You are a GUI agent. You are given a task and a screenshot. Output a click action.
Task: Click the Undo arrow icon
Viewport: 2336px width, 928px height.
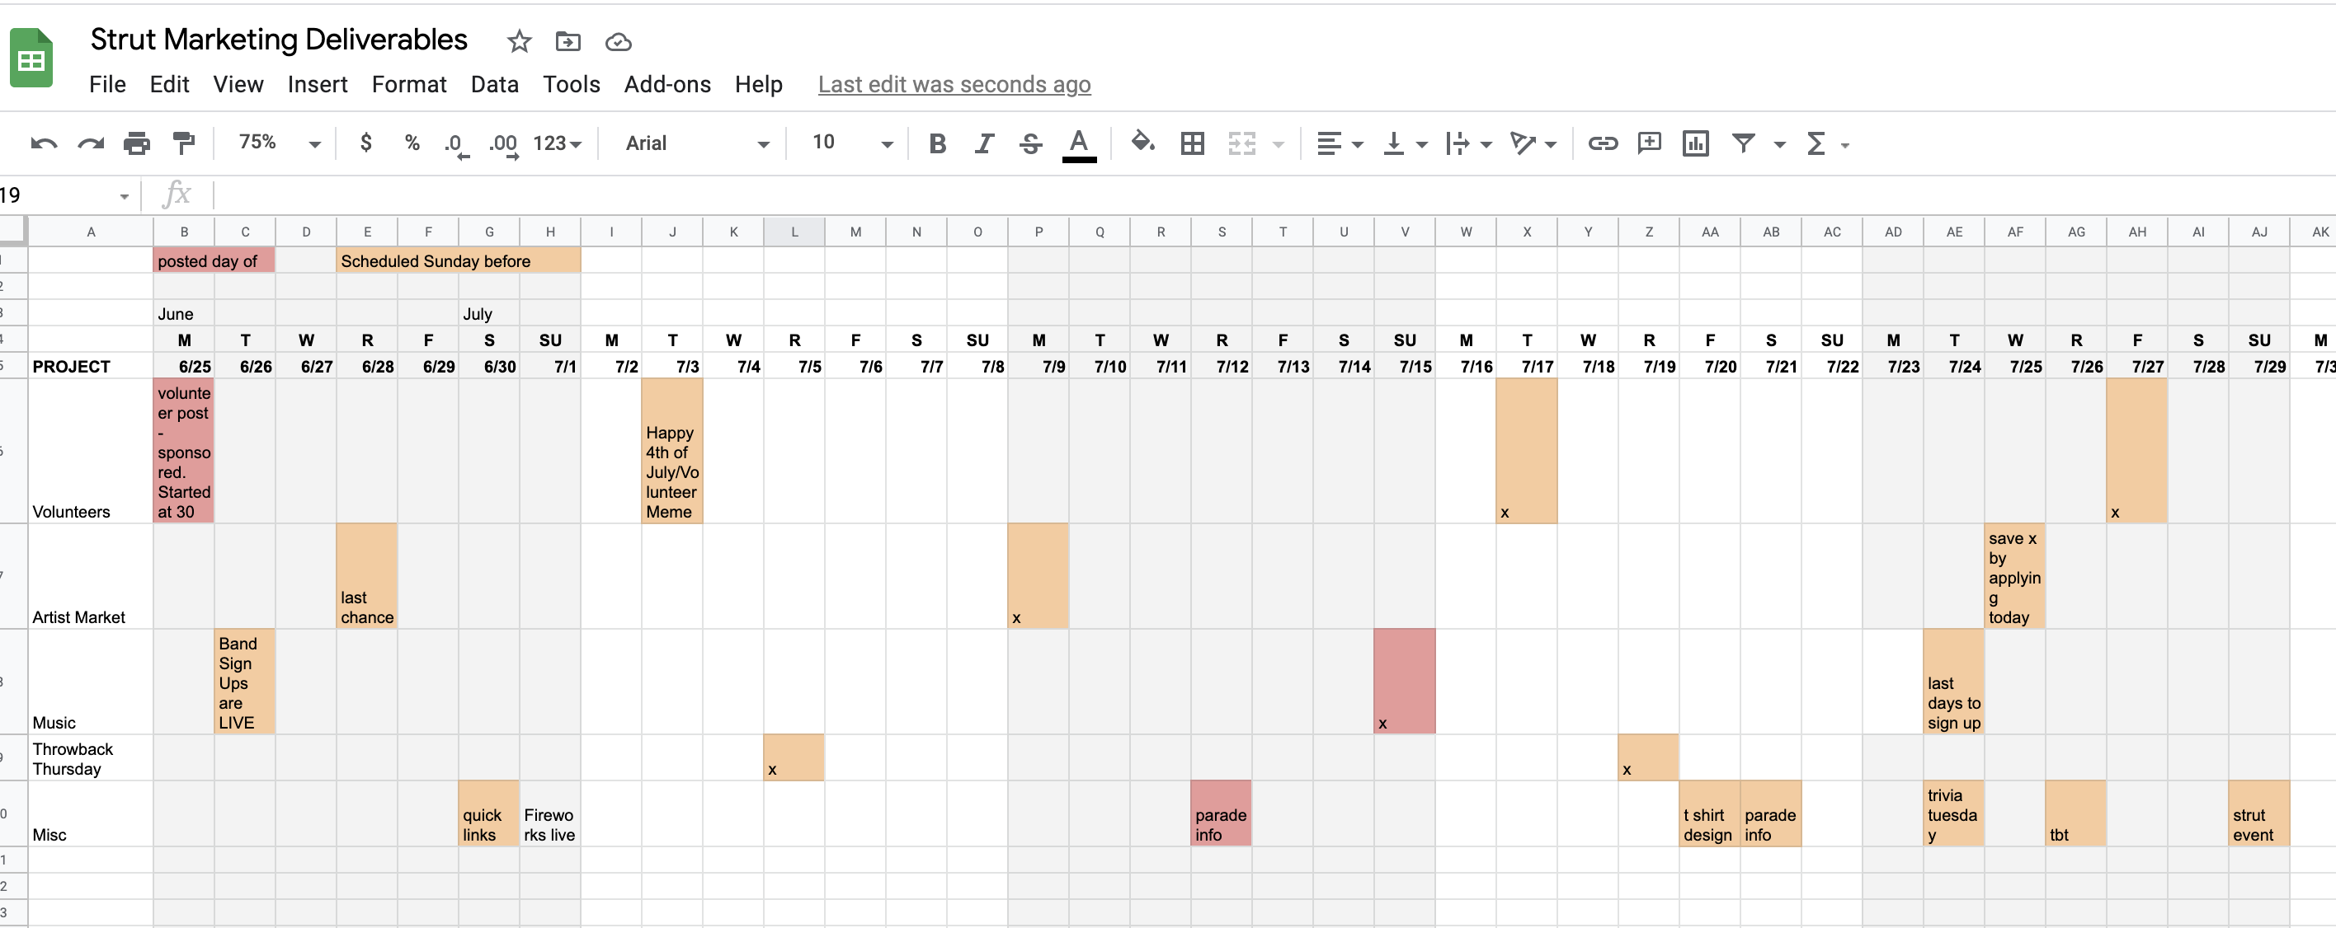tap(44, 143)
